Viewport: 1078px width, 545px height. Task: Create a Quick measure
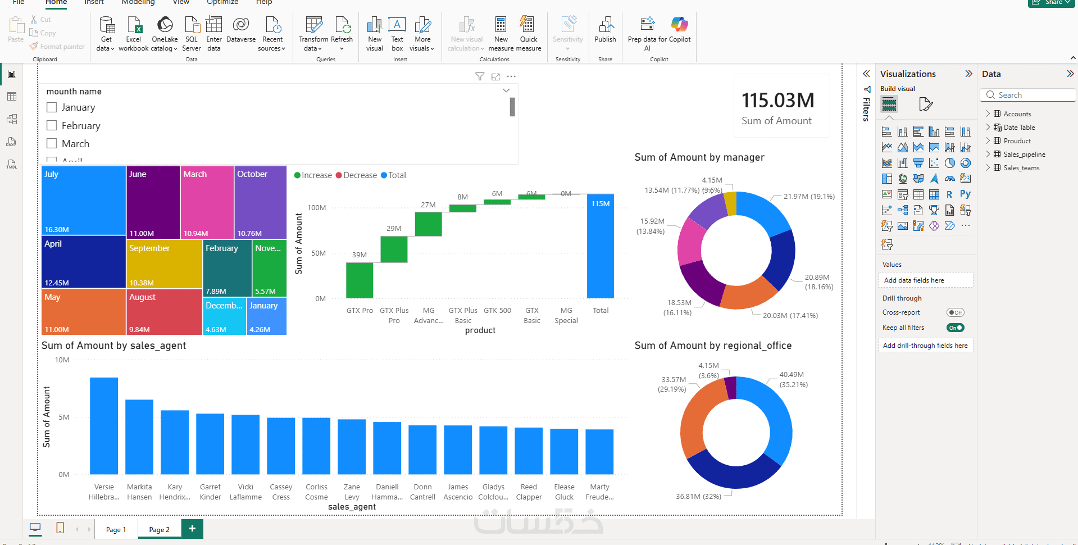(529, 34)
